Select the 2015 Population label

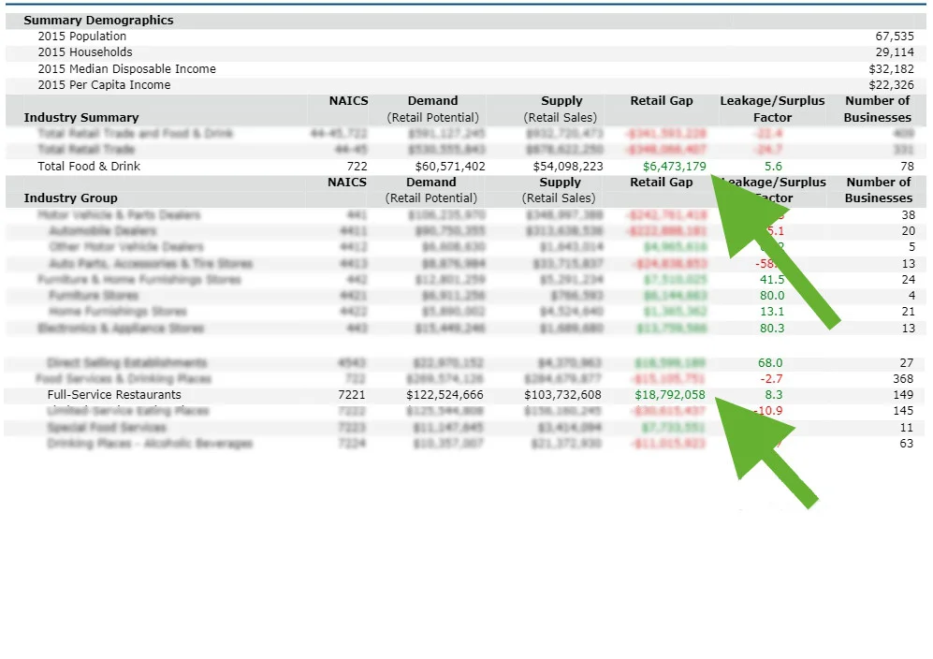pos(82,37)
